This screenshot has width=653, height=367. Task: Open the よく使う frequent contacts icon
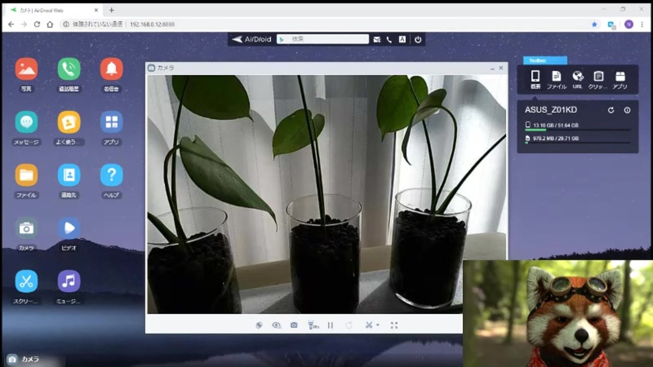tap(69, 122)
